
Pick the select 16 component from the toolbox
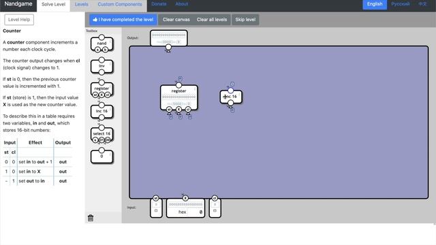tap(102, 134)
